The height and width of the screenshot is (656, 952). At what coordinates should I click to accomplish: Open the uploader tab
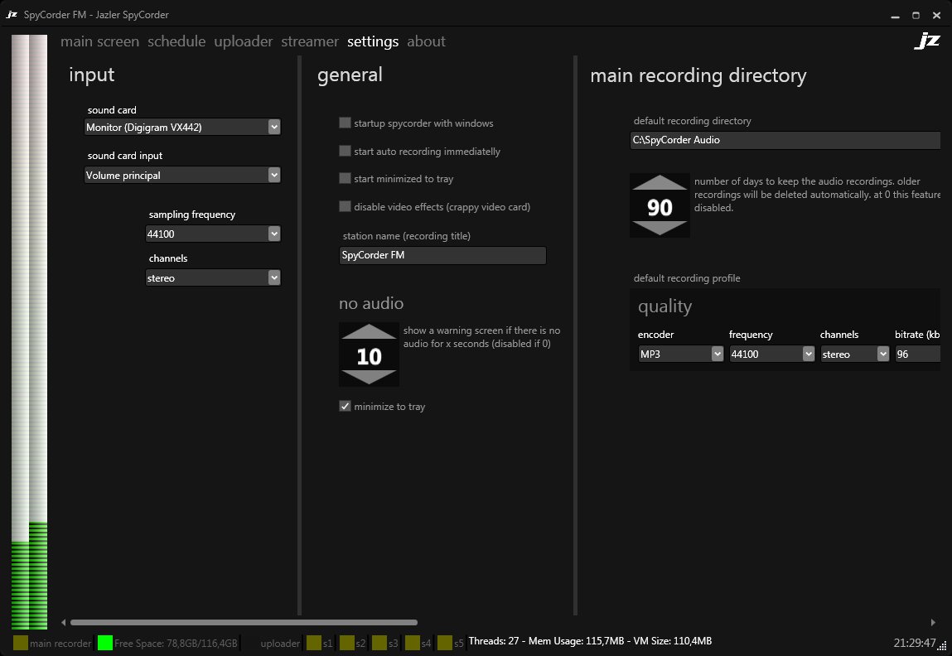coord(243,41)
